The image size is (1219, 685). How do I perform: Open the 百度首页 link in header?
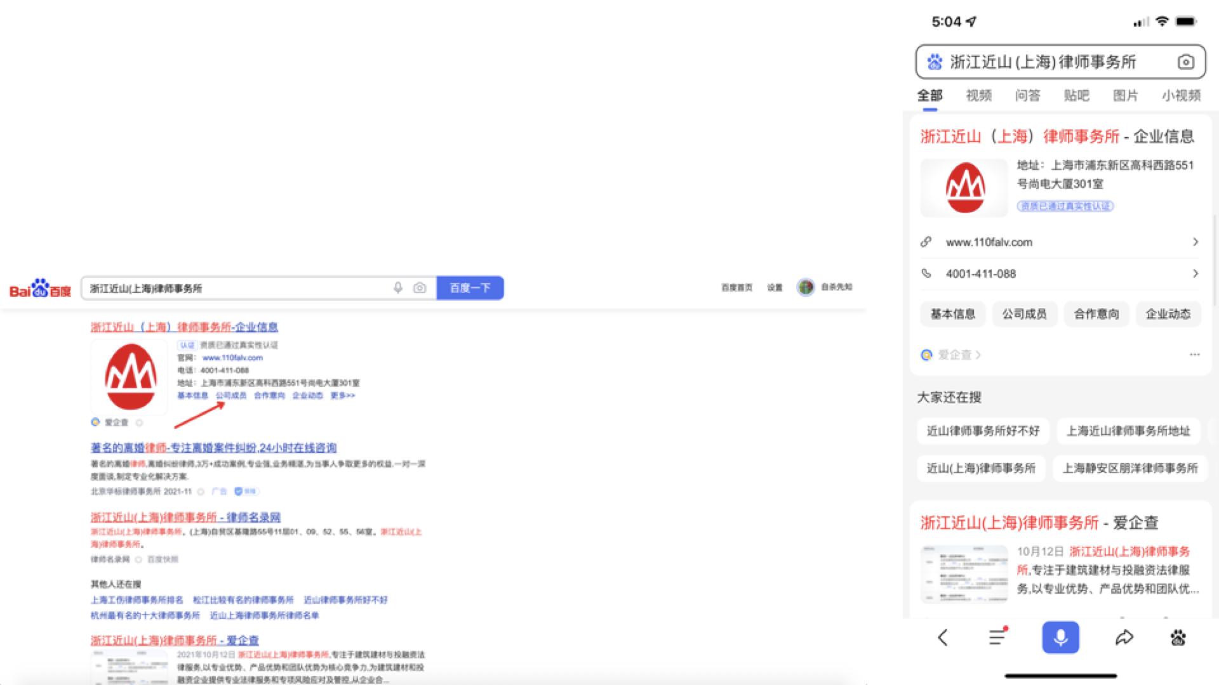click(736, 287)
